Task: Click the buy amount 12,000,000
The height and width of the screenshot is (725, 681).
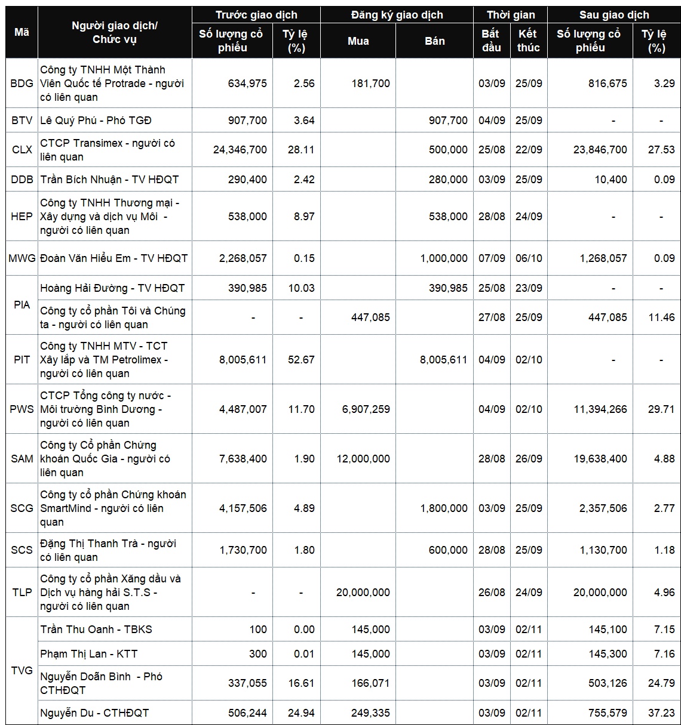Action: tap(363, 459)
